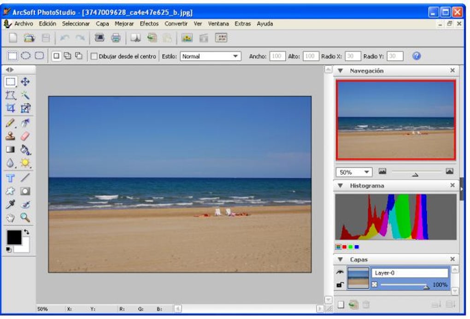Select the Magic Wand tool
Viewport: 470px width, 319px height.
[25, 95]
